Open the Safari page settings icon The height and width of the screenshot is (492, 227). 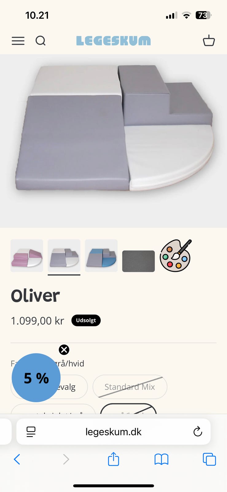point(31,432)
